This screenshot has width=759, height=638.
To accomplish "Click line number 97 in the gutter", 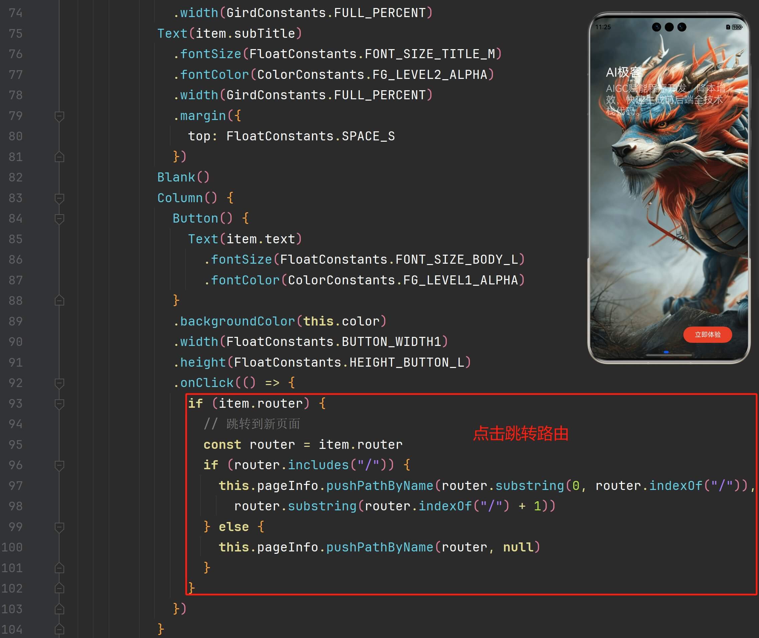I will click(x=16, y=486).
